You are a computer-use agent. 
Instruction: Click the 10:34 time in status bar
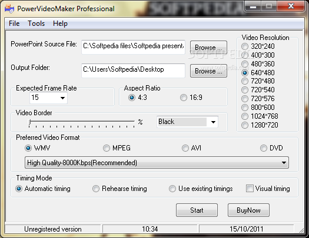point(149,229)
